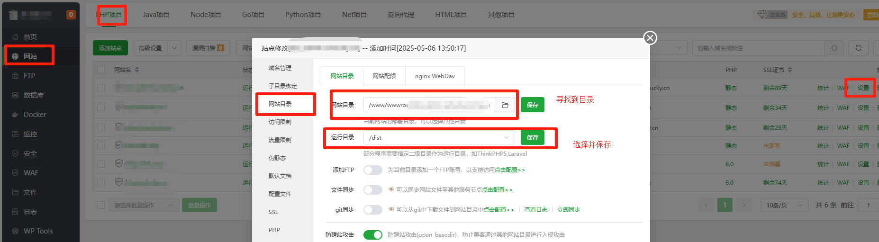This screenshot has width=879, height=242.
Task: Switch to the nginx WebDav tab
Action: tap(435, 76)
